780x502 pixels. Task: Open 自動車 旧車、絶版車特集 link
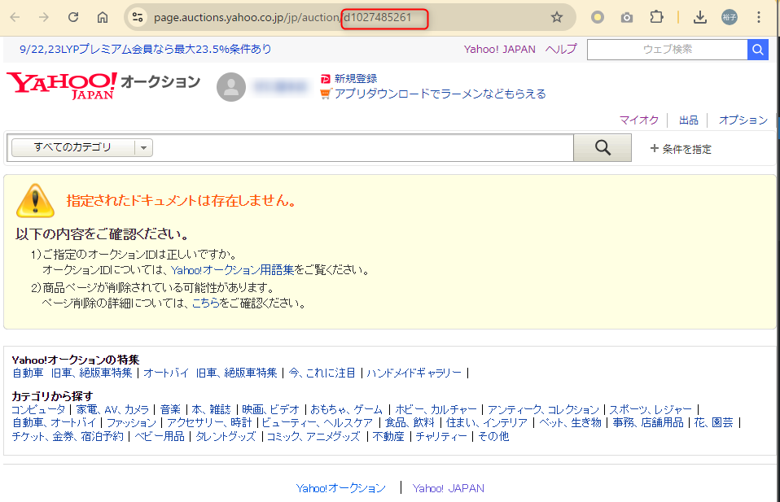72,373
